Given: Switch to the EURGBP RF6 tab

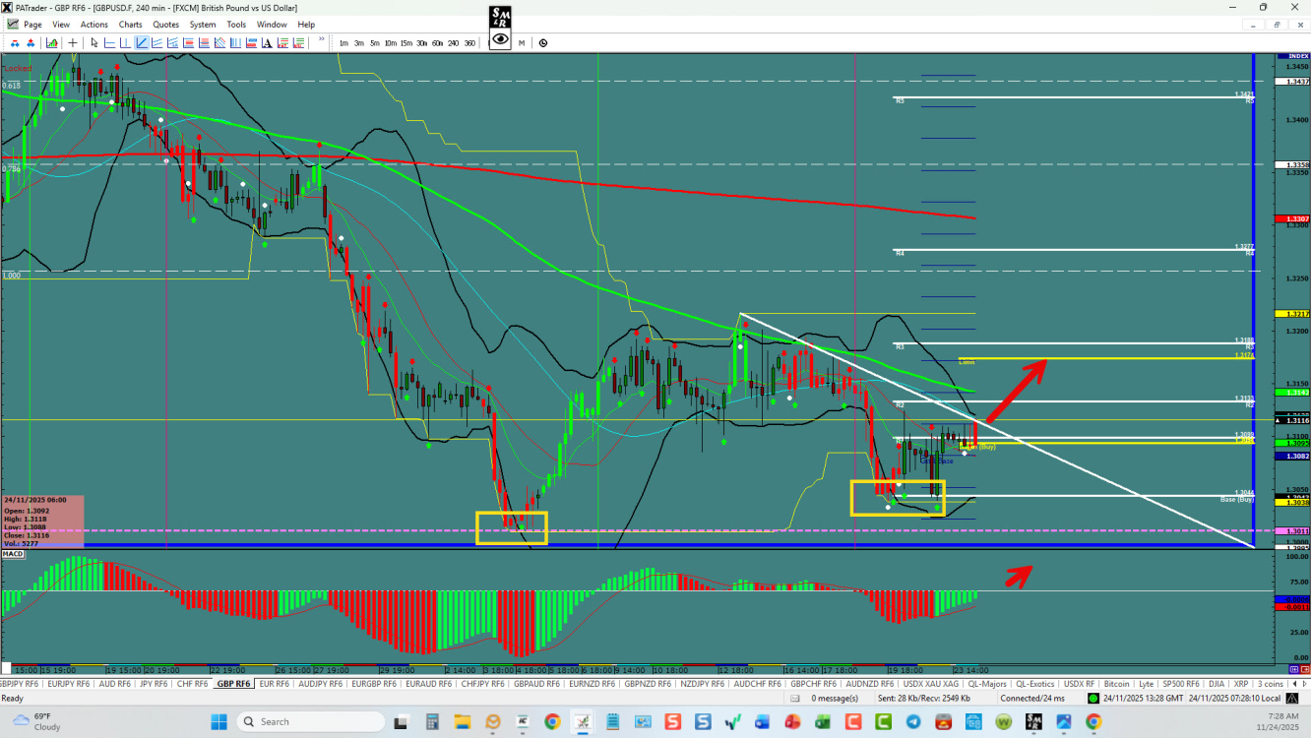Looking at the screenshot, I should click(375, 684).
